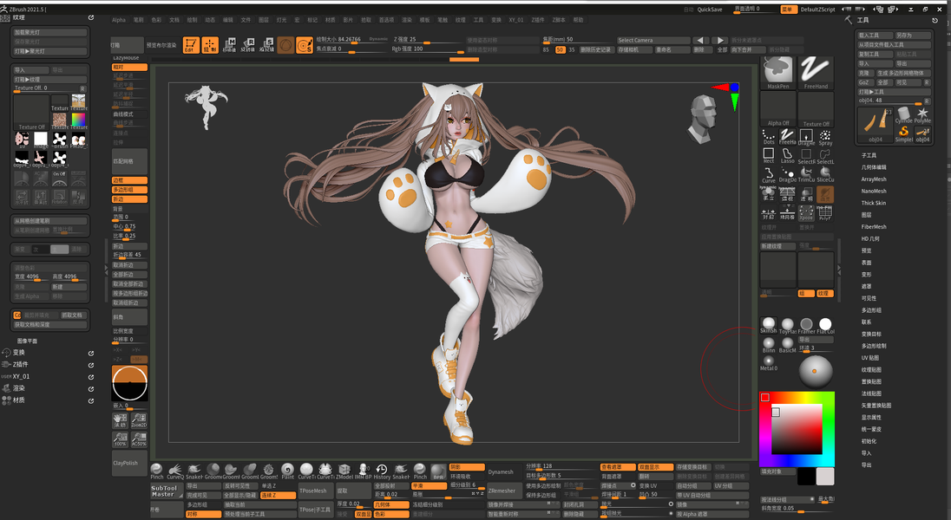Click the sculptris-style sphere icon in top shelf

point(285,45)
